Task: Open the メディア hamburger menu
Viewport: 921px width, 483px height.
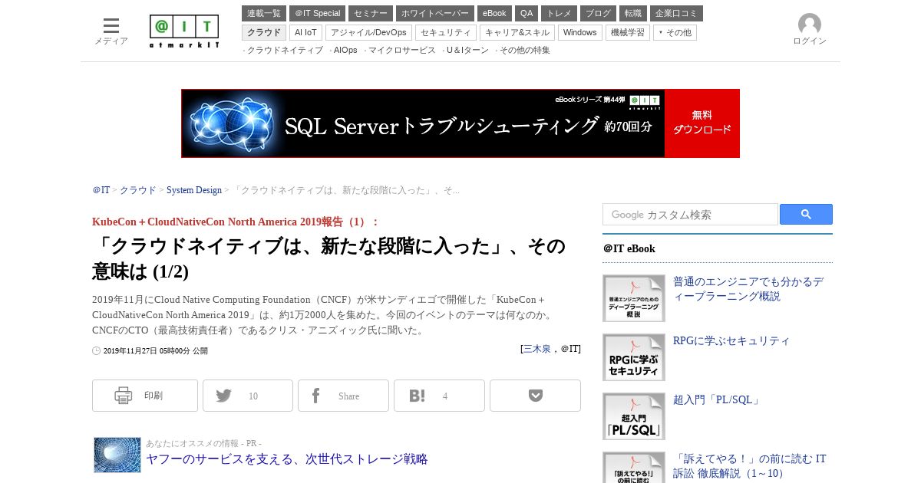Action: (x=111, y=26)
